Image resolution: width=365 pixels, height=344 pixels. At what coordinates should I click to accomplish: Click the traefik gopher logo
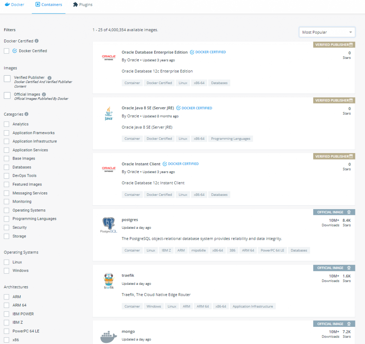tap(109, 281)
